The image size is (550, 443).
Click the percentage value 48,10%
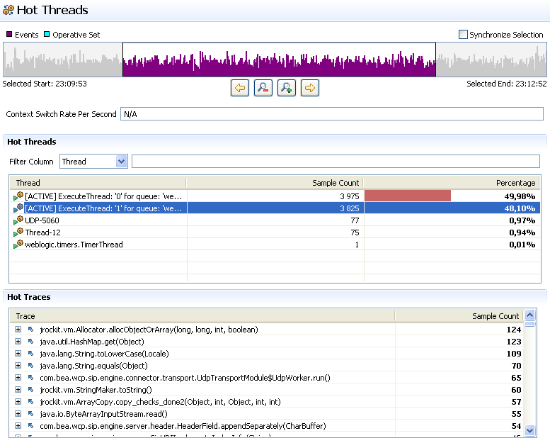(520, 208)
